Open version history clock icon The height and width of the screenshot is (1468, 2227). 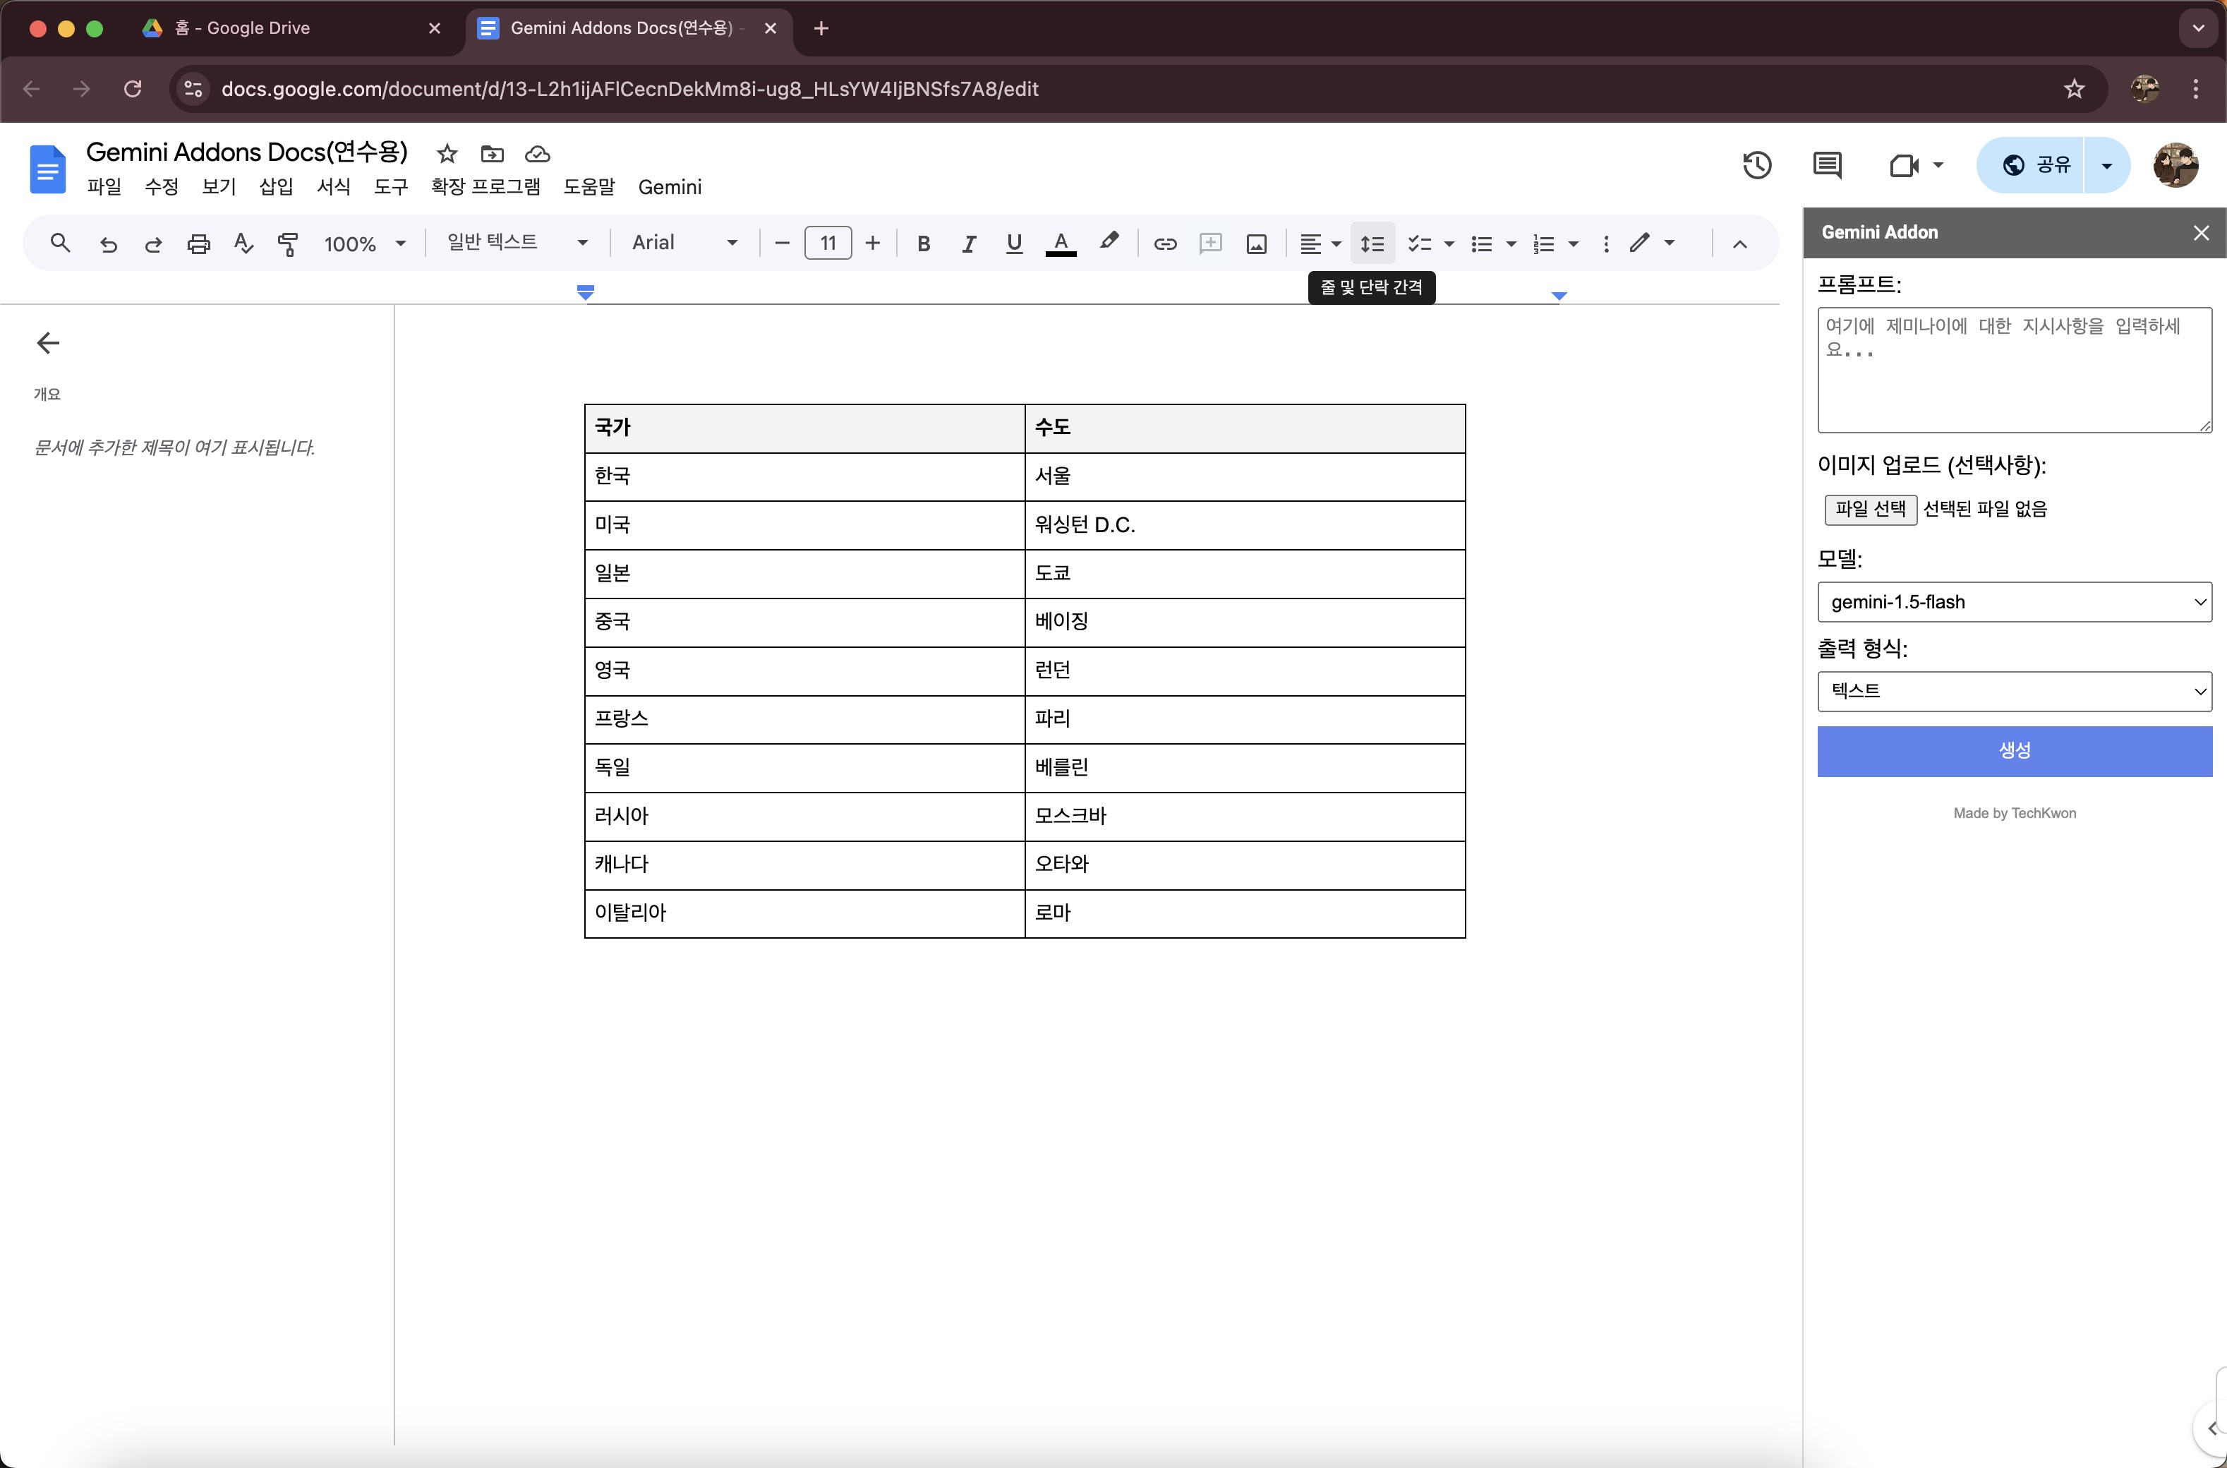[1757, 164]
